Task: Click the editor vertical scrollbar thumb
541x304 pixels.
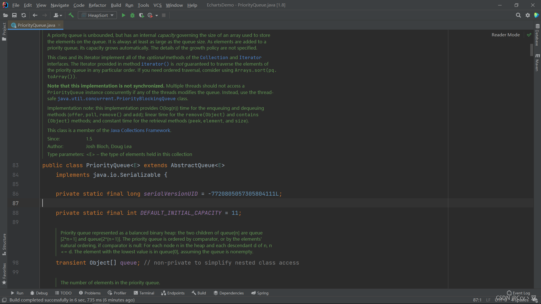Action: point(531,50)
